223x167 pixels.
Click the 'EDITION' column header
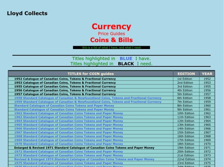(186, 74)
